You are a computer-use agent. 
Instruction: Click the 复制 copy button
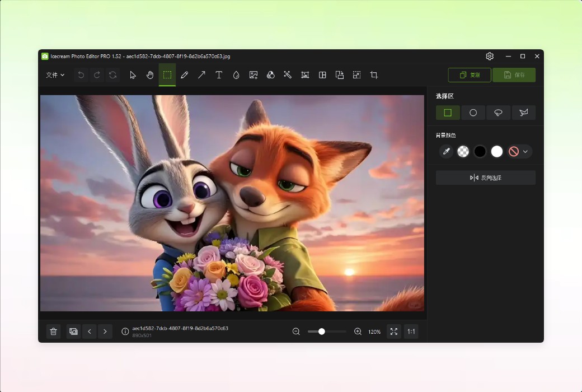click(x=469, y=74)
